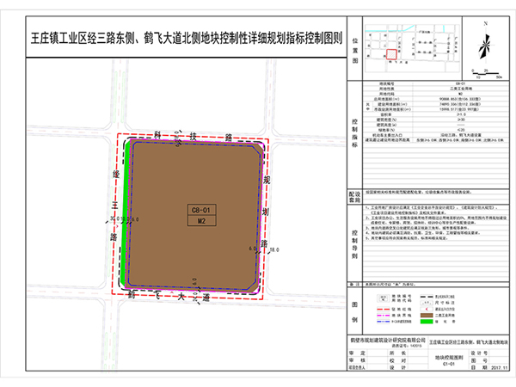
Task: Click the M2 land-use code label
Action: 200,221
